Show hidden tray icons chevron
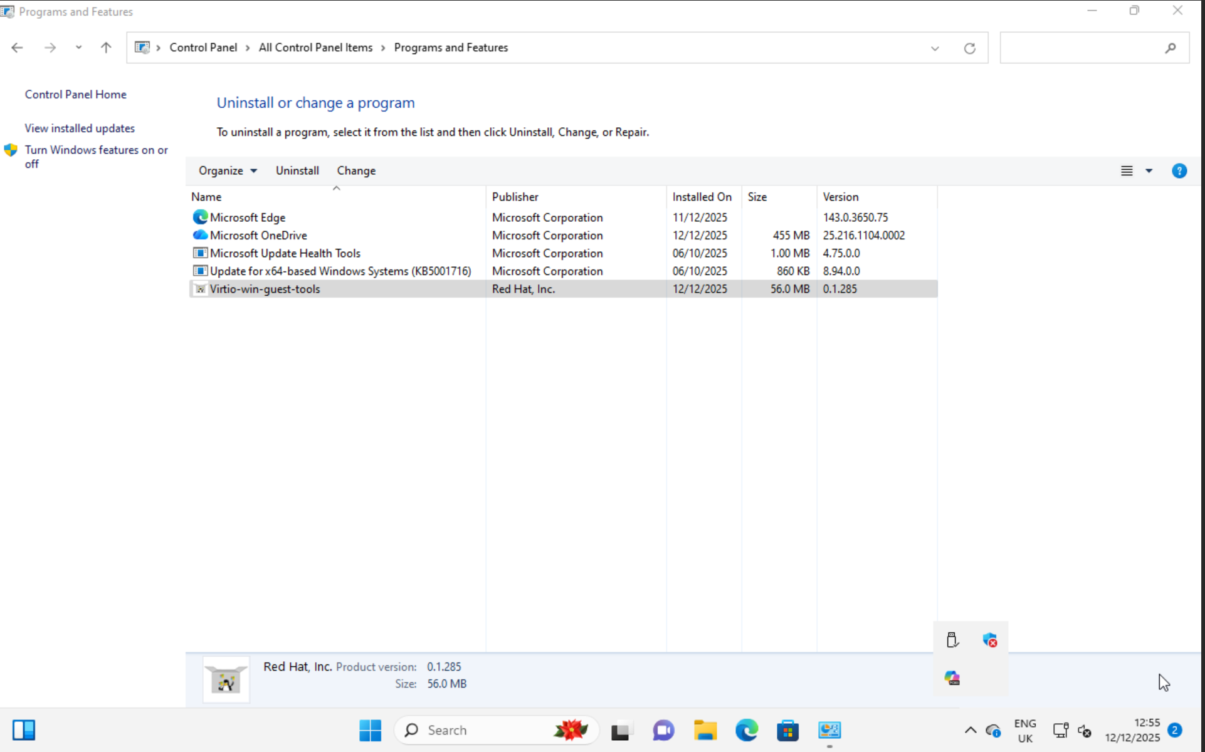This screenshot has height=752, width=1205. coord(970,730)
